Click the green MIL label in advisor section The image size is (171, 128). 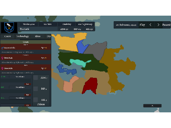tap(2, 98)
